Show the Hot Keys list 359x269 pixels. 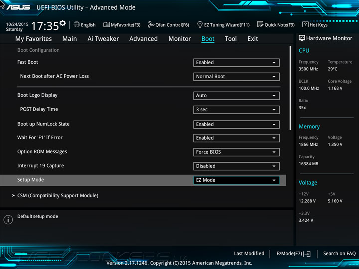pos(315,25)
